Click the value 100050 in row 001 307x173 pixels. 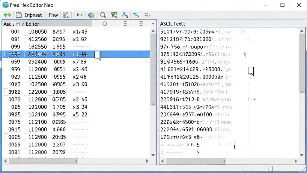[x=37, y=32]
